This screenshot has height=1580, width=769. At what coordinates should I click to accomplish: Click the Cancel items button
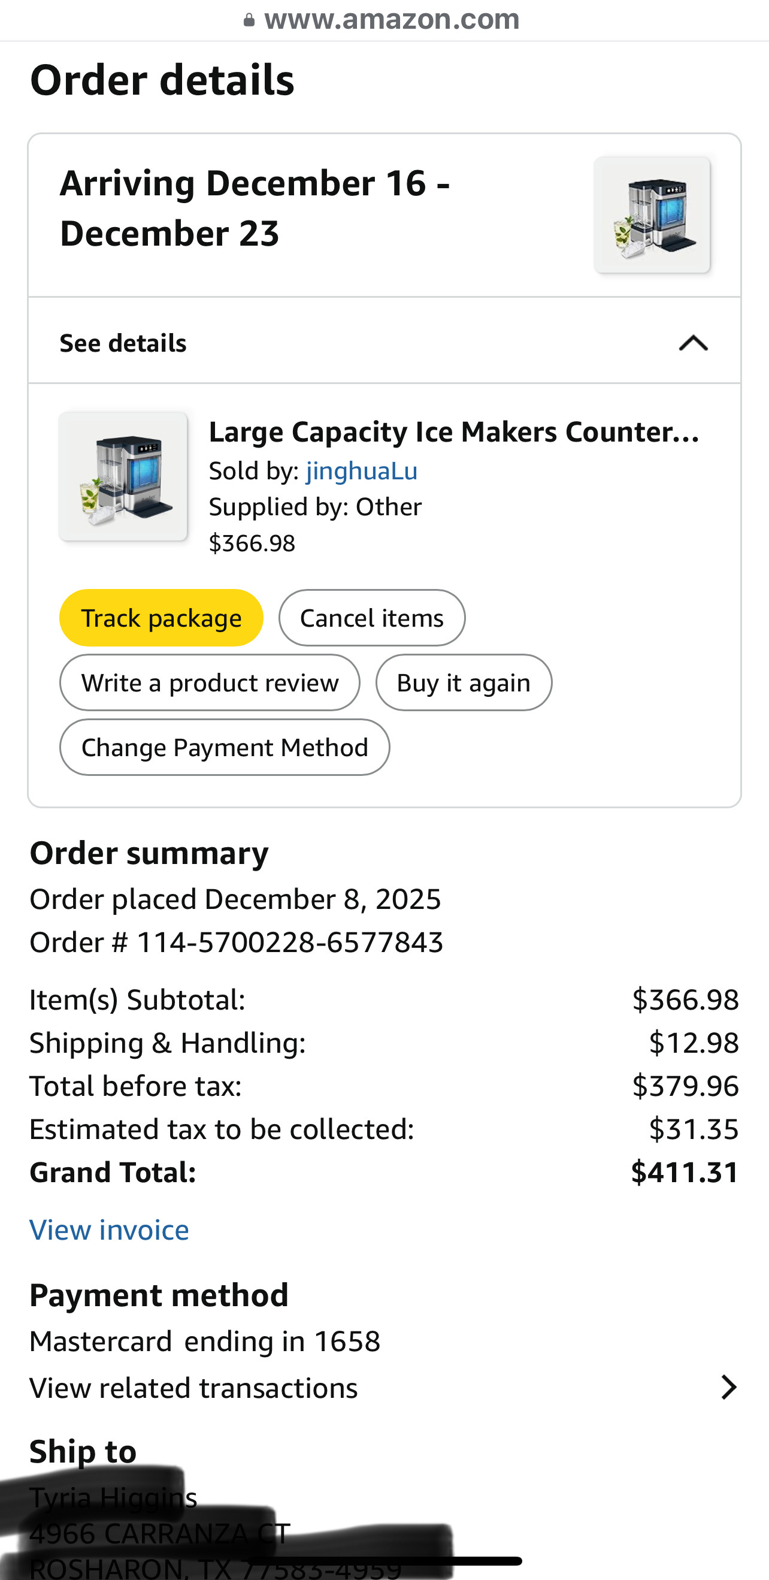pos(371,618)
